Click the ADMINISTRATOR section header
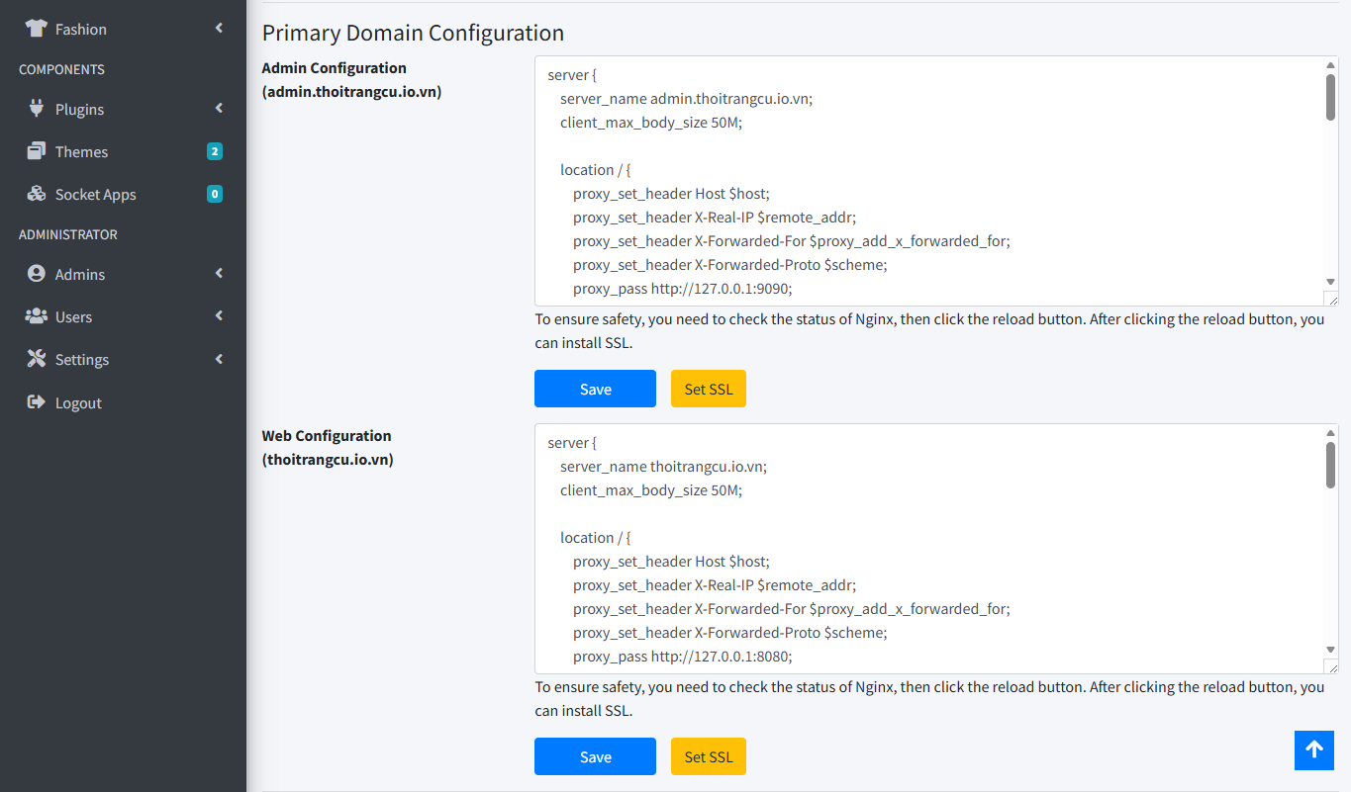This screenshot has height=792, width=1351. (68, 234)
